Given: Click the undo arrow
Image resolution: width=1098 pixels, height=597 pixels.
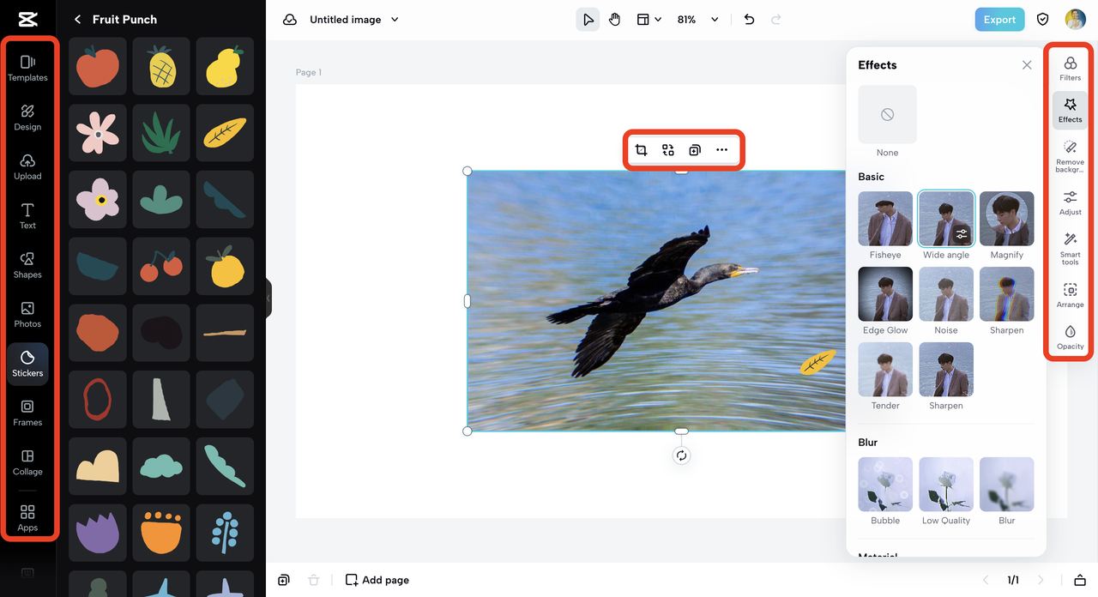Looking at the screenshot, I should (749, 20).
